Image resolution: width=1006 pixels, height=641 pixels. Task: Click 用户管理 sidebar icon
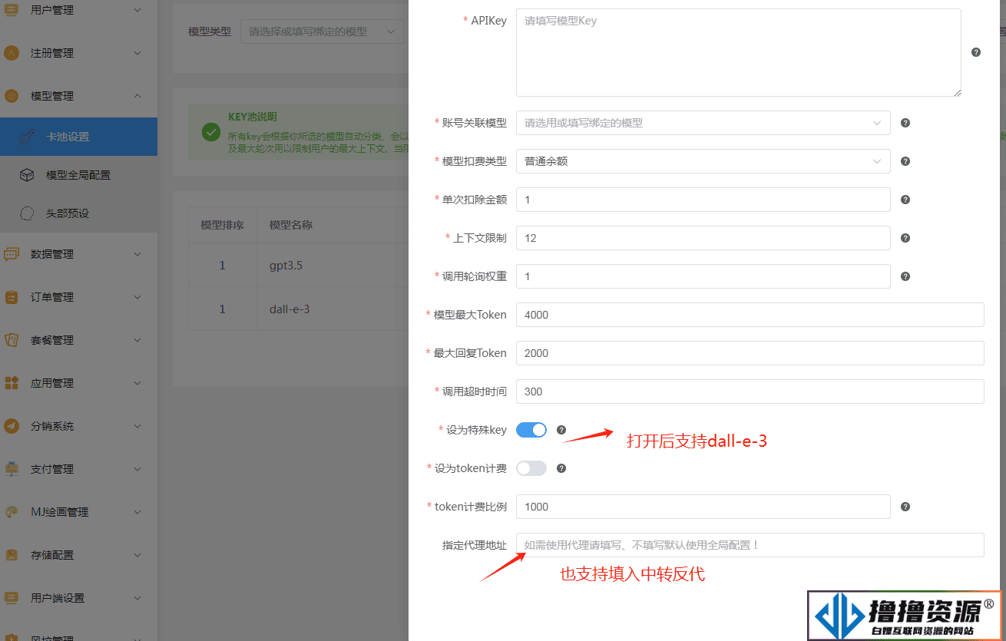point(11,10)
